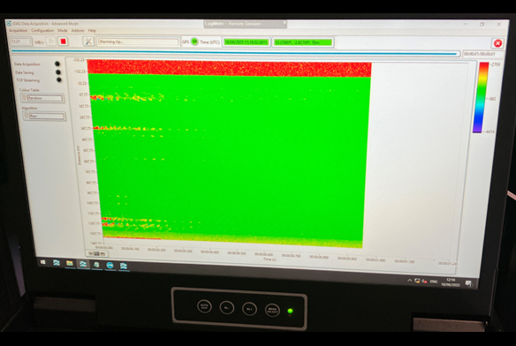Click the red X exit button in the toolbar
Image resolution: width=516 pixels, height=346 pixels.
pos(497,43)
